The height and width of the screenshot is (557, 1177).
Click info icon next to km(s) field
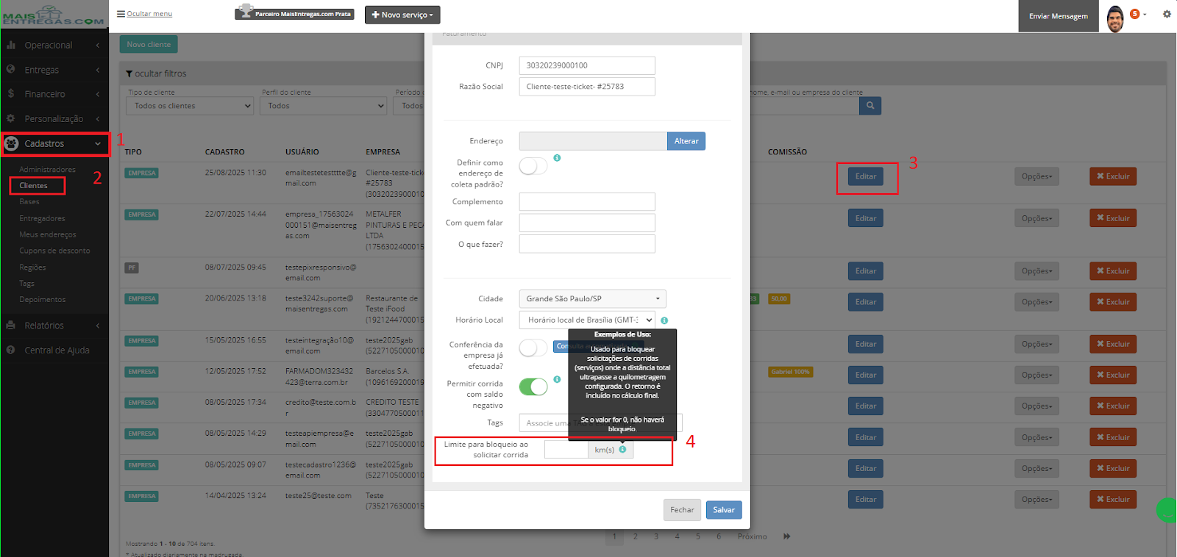coord(622,449)
